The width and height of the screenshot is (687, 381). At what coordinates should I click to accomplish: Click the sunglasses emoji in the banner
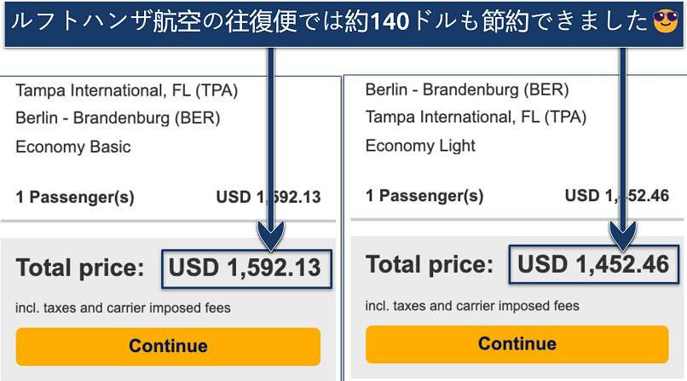click(664, 20)
